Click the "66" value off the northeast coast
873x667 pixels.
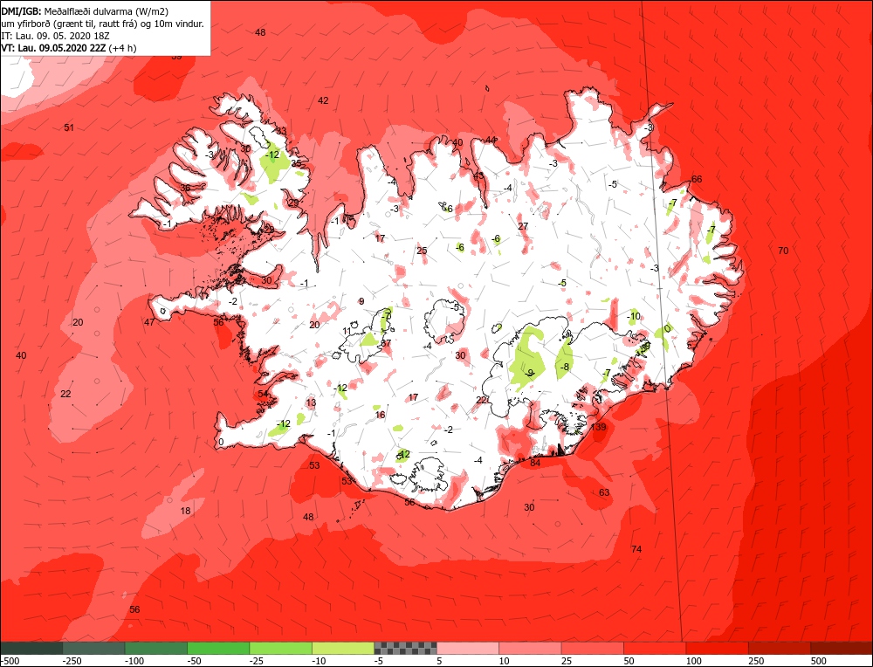[x=697, y=179]
